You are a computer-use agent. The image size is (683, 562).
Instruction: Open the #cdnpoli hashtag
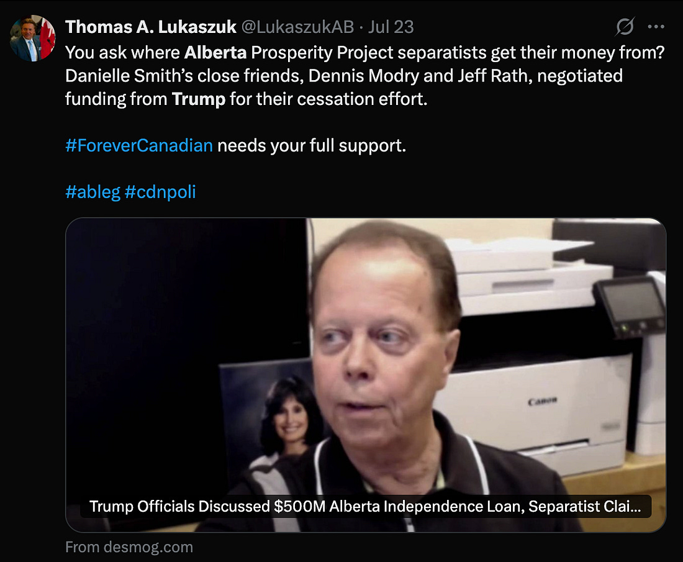pos(160,192)
